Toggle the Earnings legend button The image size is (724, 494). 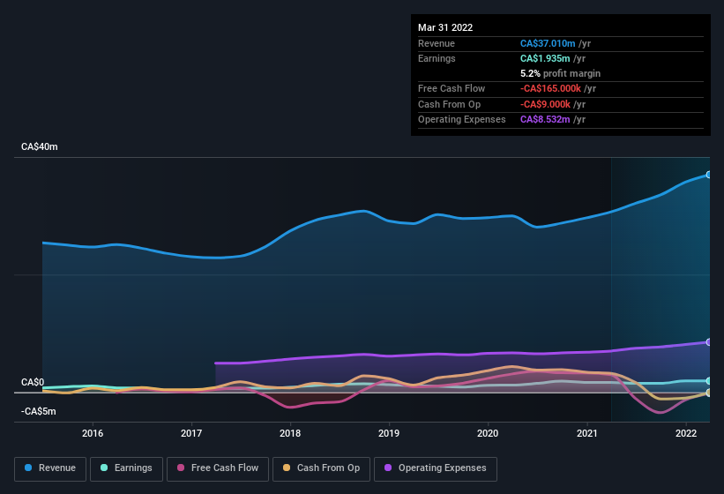126,468
